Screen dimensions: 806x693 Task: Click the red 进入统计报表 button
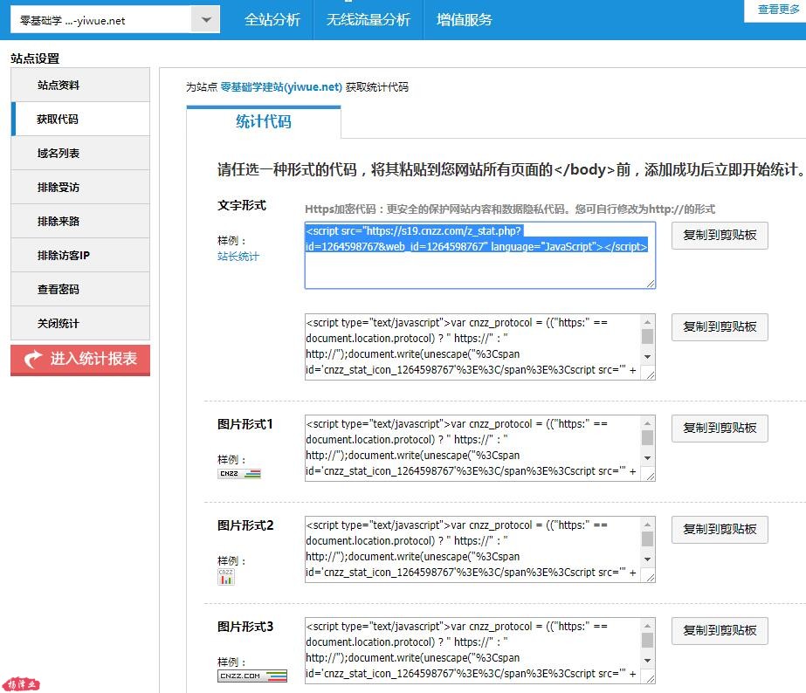(80, 360)
